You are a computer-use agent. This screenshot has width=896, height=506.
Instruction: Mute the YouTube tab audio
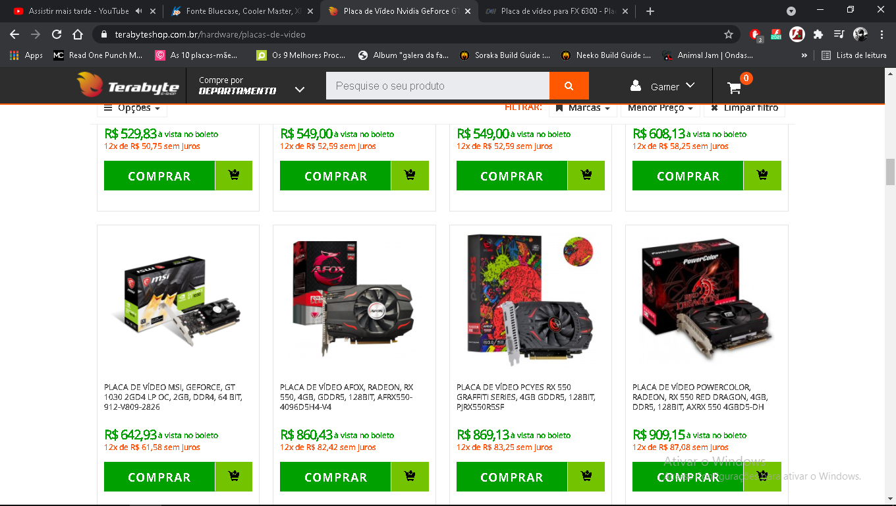[139, 11]
